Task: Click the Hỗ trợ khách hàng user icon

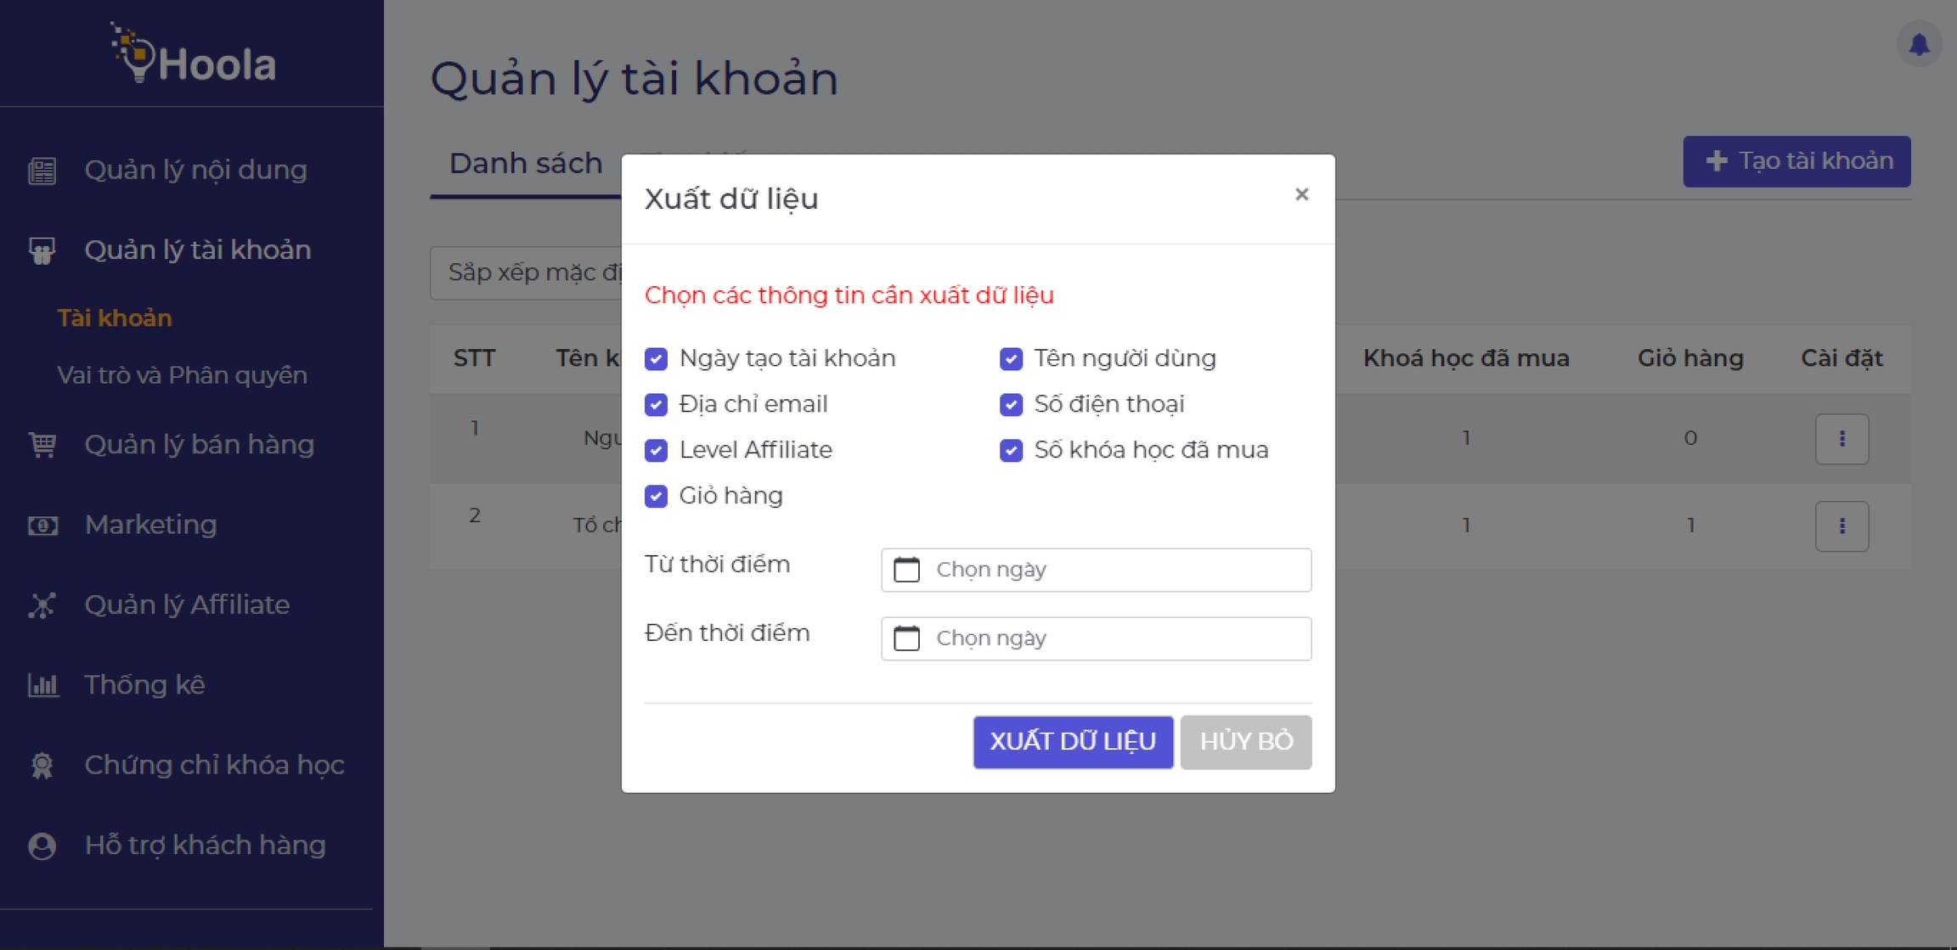Action: [42, 846]
